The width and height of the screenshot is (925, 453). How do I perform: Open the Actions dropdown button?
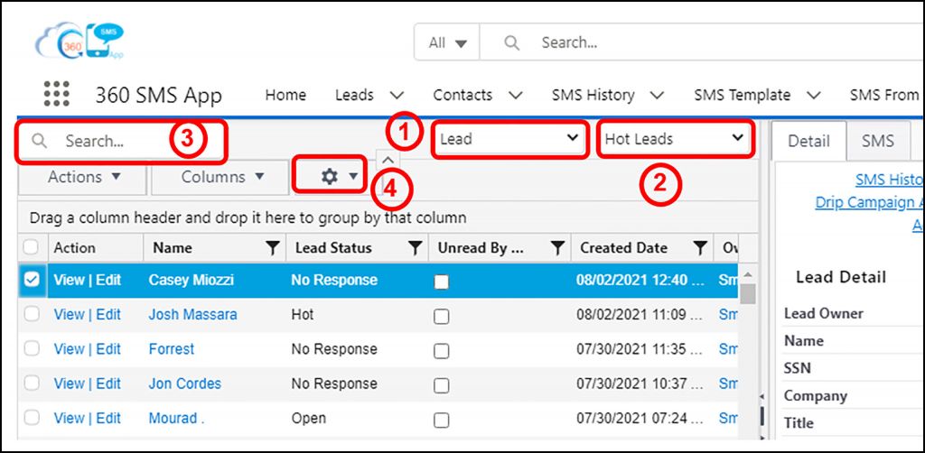point(83,177)
